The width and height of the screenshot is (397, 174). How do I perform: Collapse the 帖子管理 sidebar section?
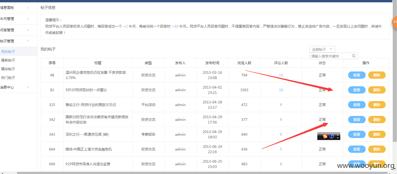[x=28, y=41]
